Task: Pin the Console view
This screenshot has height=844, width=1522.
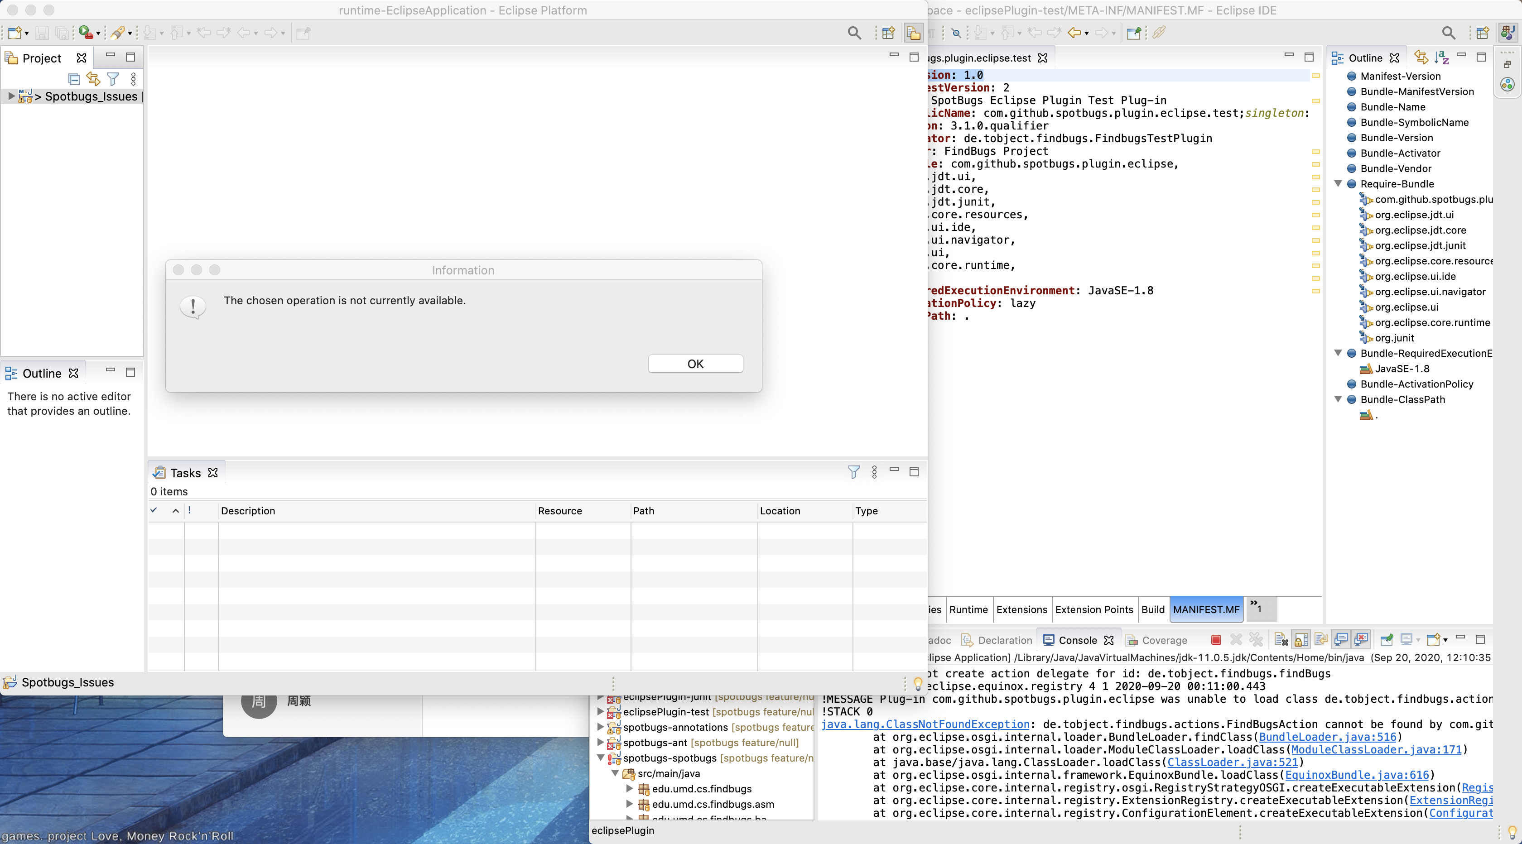Action: (1387, 640)
